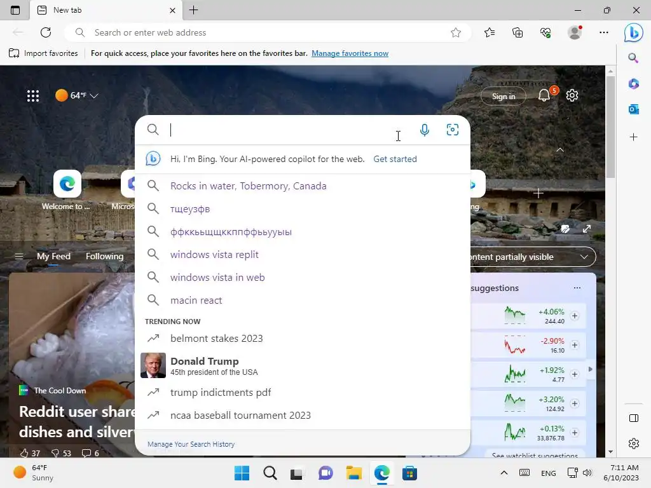Open visual search camera icon
Screen dimensions: 651x488
pyautogui.click(x=452, y=130)
